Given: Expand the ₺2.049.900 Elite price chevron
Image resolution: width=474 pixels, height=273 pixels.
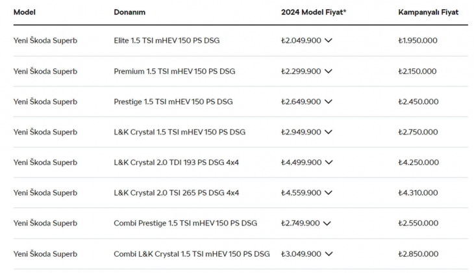Looking at the screenshot, I should (x=328, y=40).
